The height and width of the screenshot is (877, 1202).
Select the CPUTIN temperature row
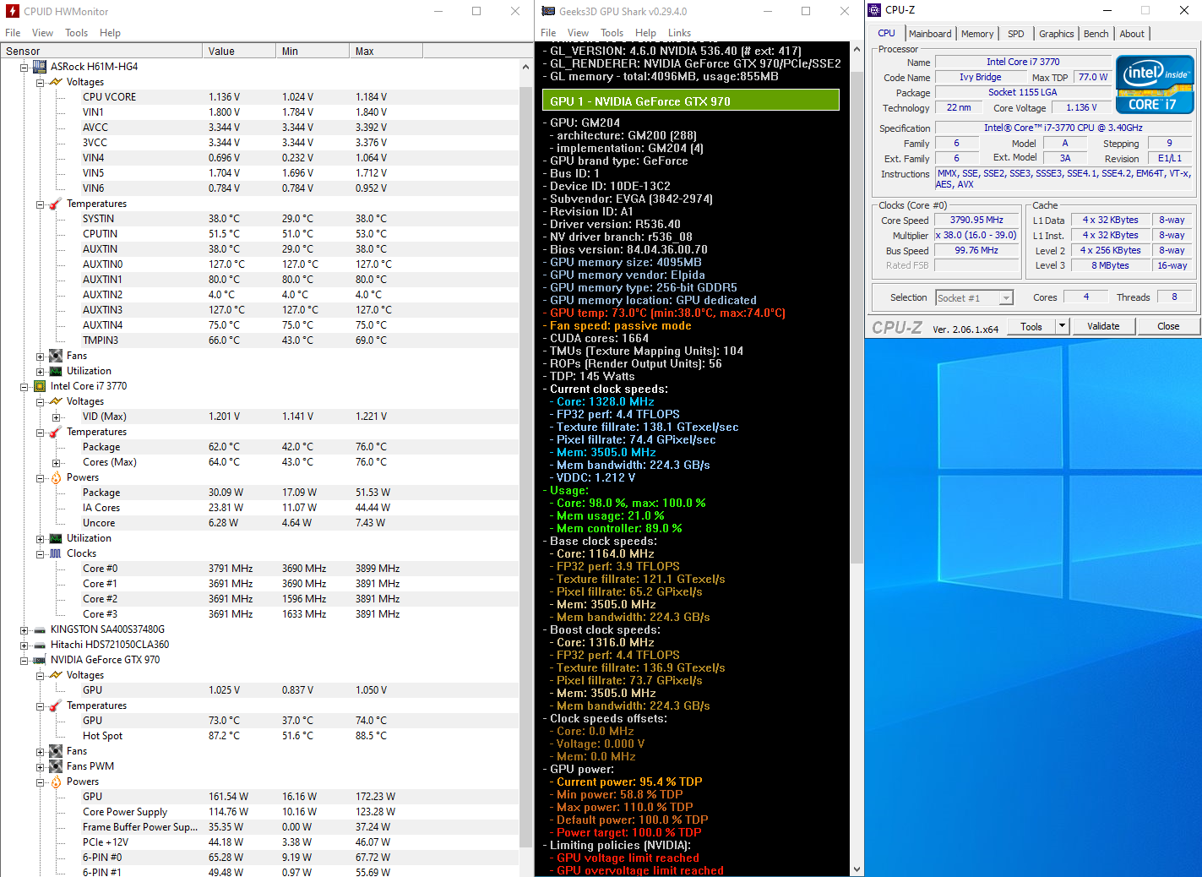(x=259, y=234)
